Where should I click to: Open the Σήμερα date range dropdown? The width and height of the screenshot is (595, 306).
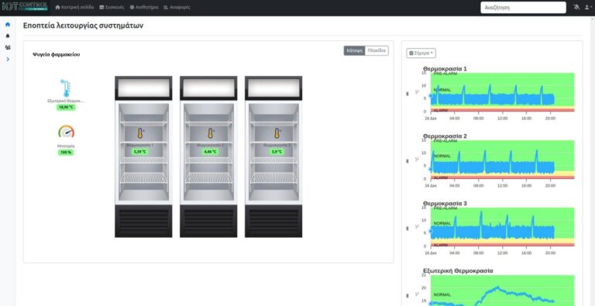pyautogui.click(x=421, y=53)
